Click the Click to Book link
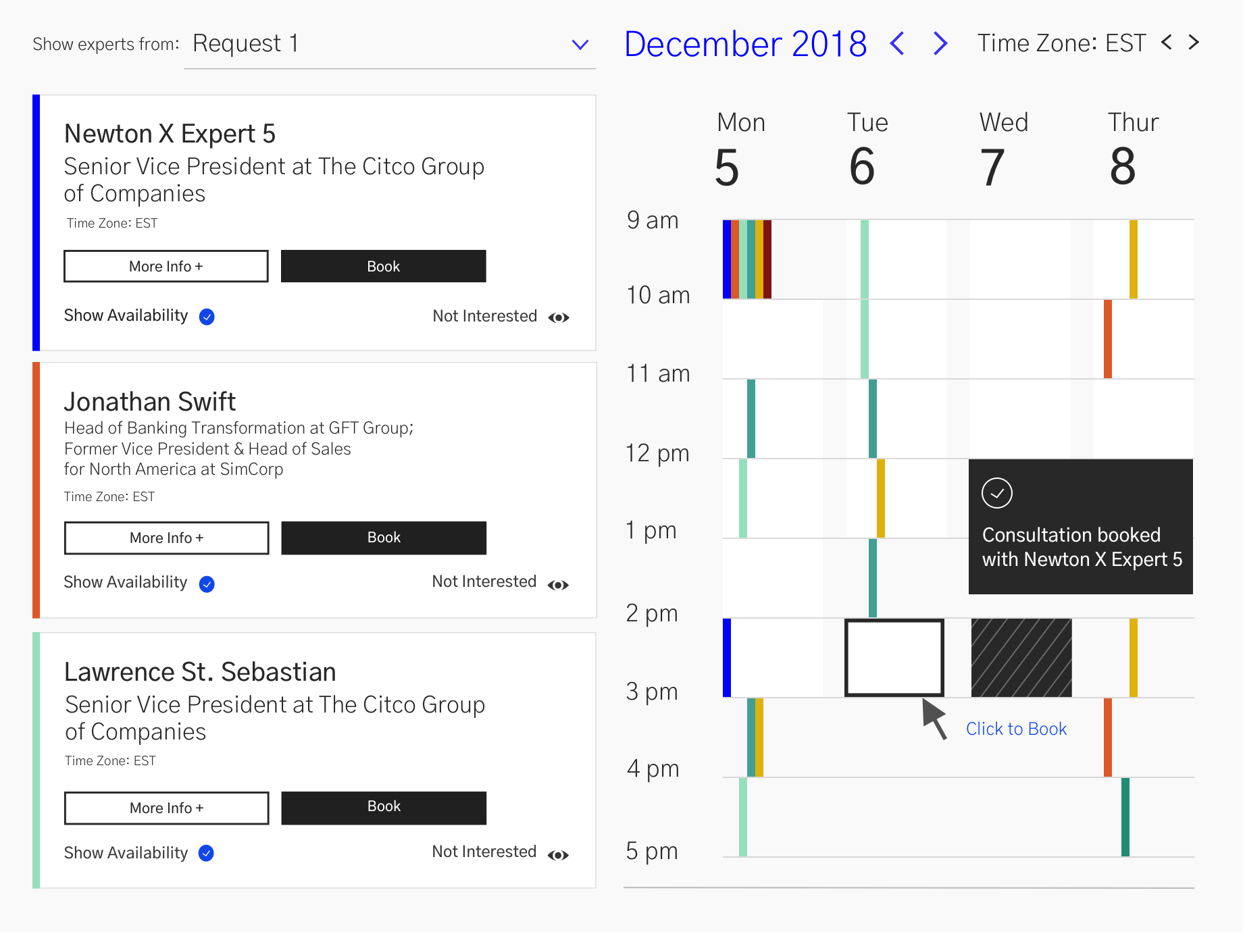The image size is (1243, 932). [1016, 729]
